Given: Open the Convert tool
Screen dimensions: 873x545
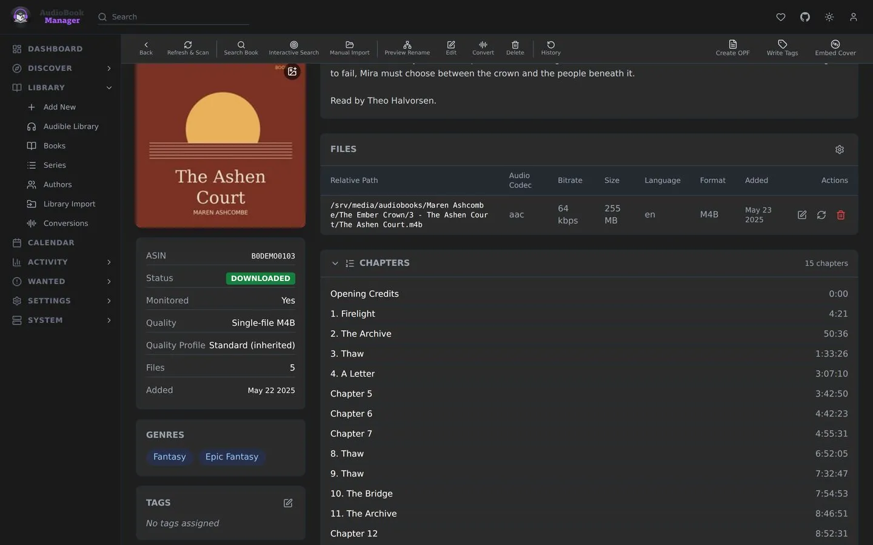Looking at the screenshot, I should coord(483,48).
